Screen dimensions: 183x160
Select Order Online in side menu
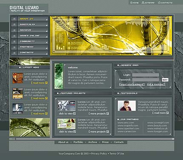coord(33,36)
